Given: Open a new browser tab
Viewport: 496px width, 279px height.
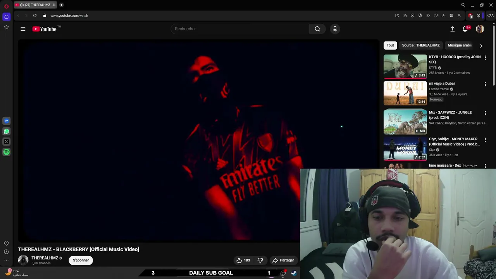Looking at the screenshot, I should pos(61,5).
